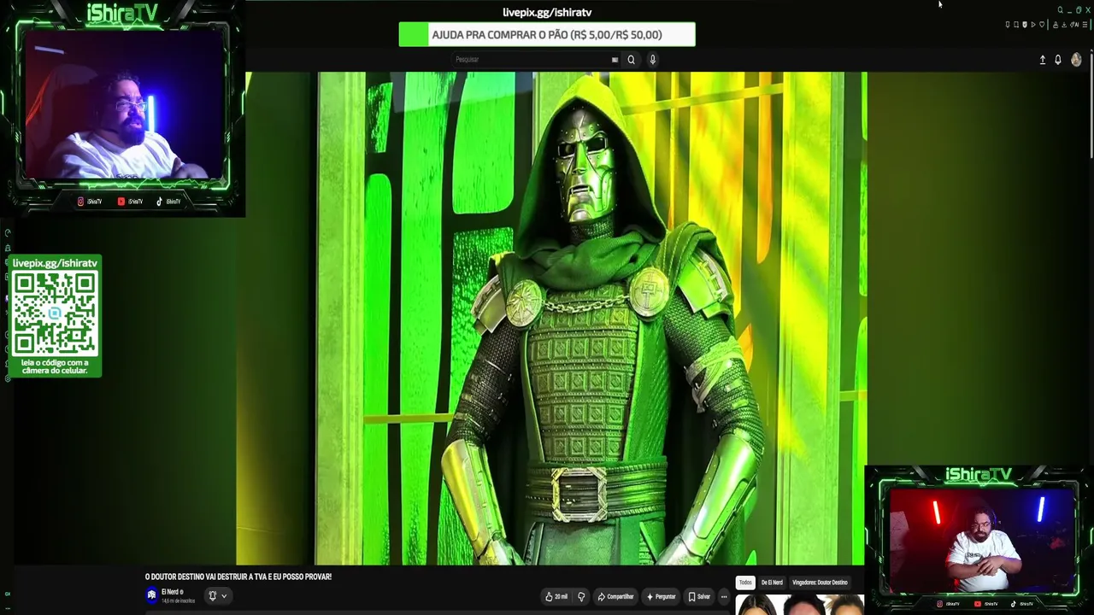The image size is (1094, 615).
Task: Click the heart bookmark icon in toolbar
Action: coord(1041,25)
